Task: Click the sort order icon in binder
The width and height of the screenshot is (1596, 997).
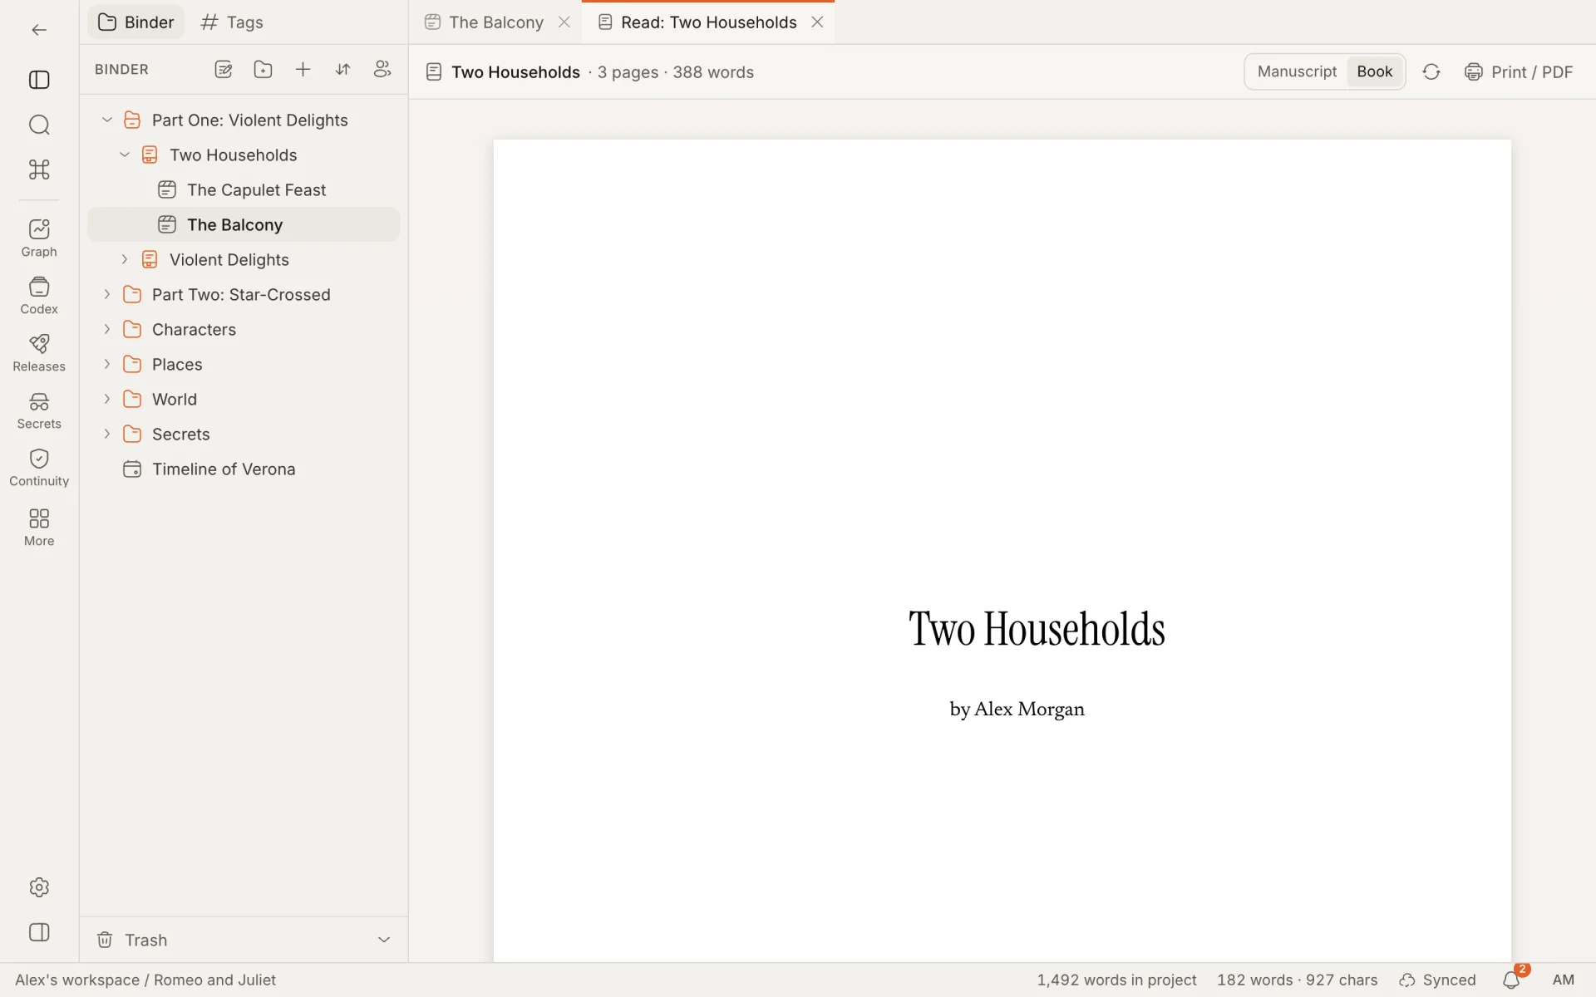Action: [x=342, y=70]
